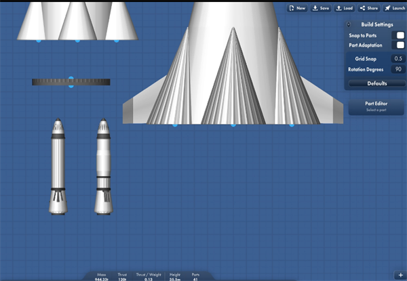This screenshot has height=281, width=407.
Task: Launch the rocket
Action: (x=394, y=8)
